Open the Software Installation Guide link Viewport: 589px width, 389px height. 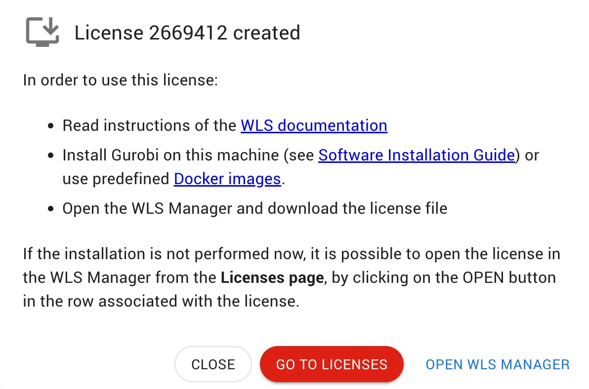point(416,155)
